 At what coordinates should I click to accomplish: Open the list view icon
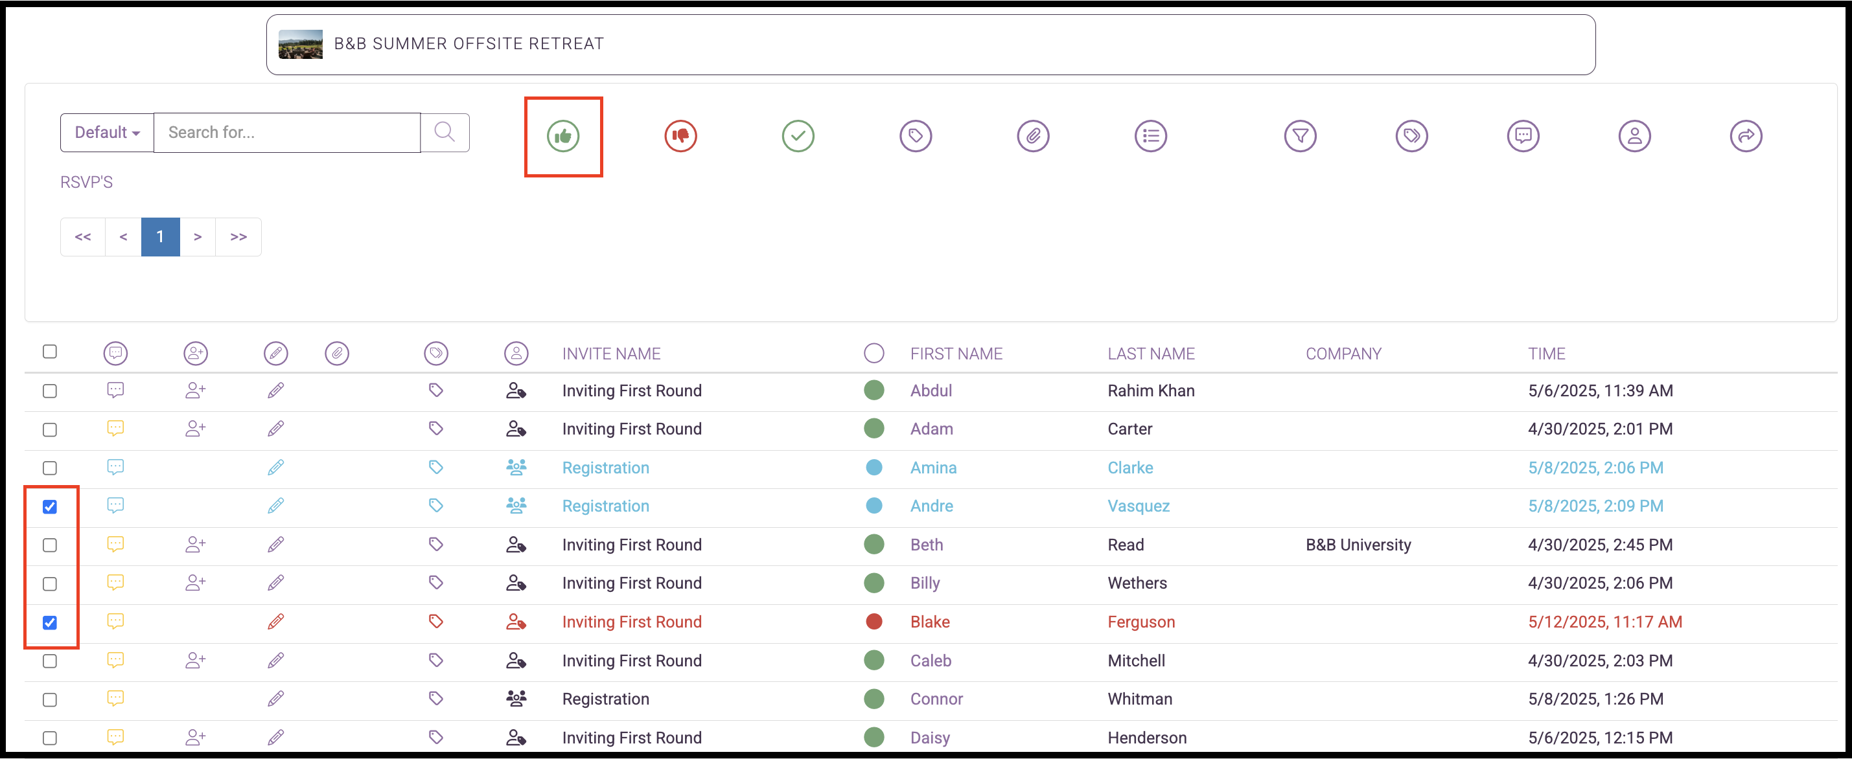pos(1150,136)
